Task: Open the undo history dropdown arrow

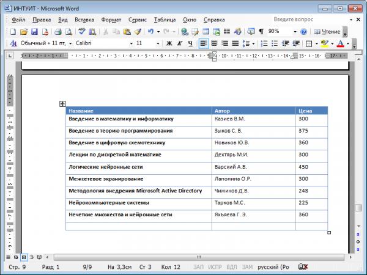Action: 158,32
